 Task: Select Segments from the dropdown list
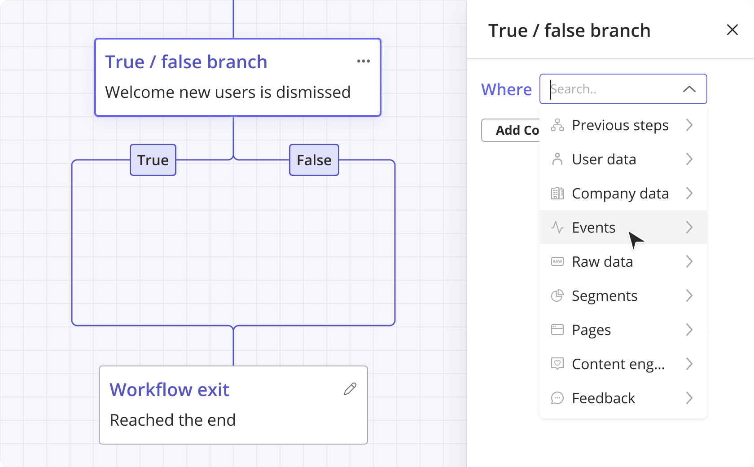[x=604, y=296]
